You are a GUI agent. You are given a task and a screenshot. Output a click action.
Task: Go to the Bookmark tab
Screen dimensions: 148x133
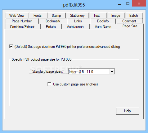click(x=53, y=21)
